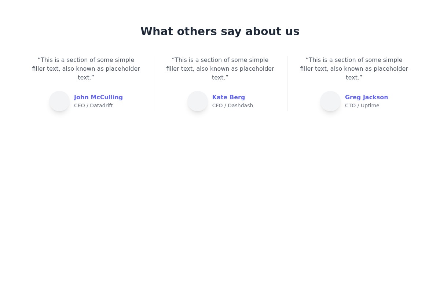Click Kate Berg's round avatar
This screenshot has width=440, height=293.
pos(198,101)
